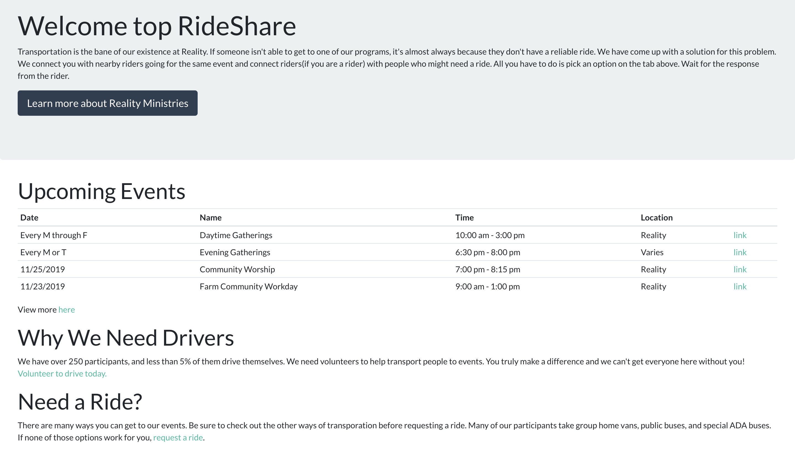The image size is (795, 452).
Task: Click the View more 'here' link
Action: click(67, 310)
